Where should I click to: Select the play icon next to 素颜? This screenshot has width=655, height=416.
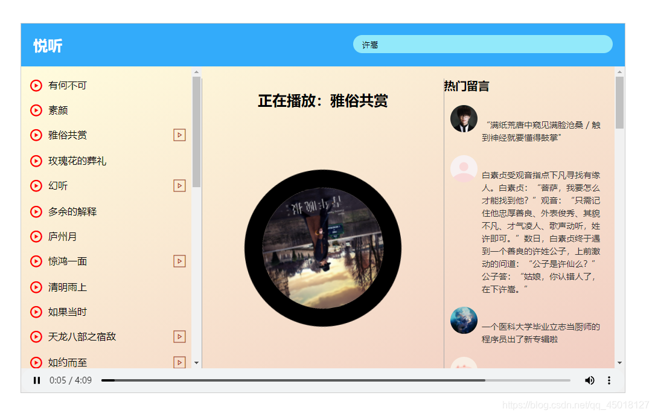36,110
